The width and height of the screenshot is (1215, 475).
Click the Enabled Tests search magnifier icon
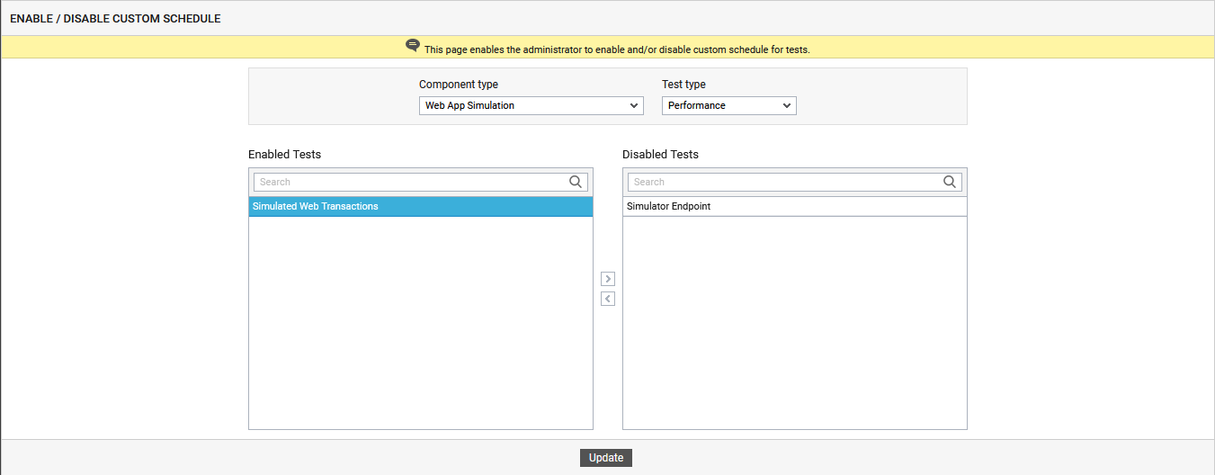[x=576, y=182]
